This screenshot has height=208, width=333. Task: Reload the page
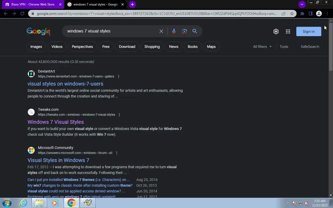22,14
